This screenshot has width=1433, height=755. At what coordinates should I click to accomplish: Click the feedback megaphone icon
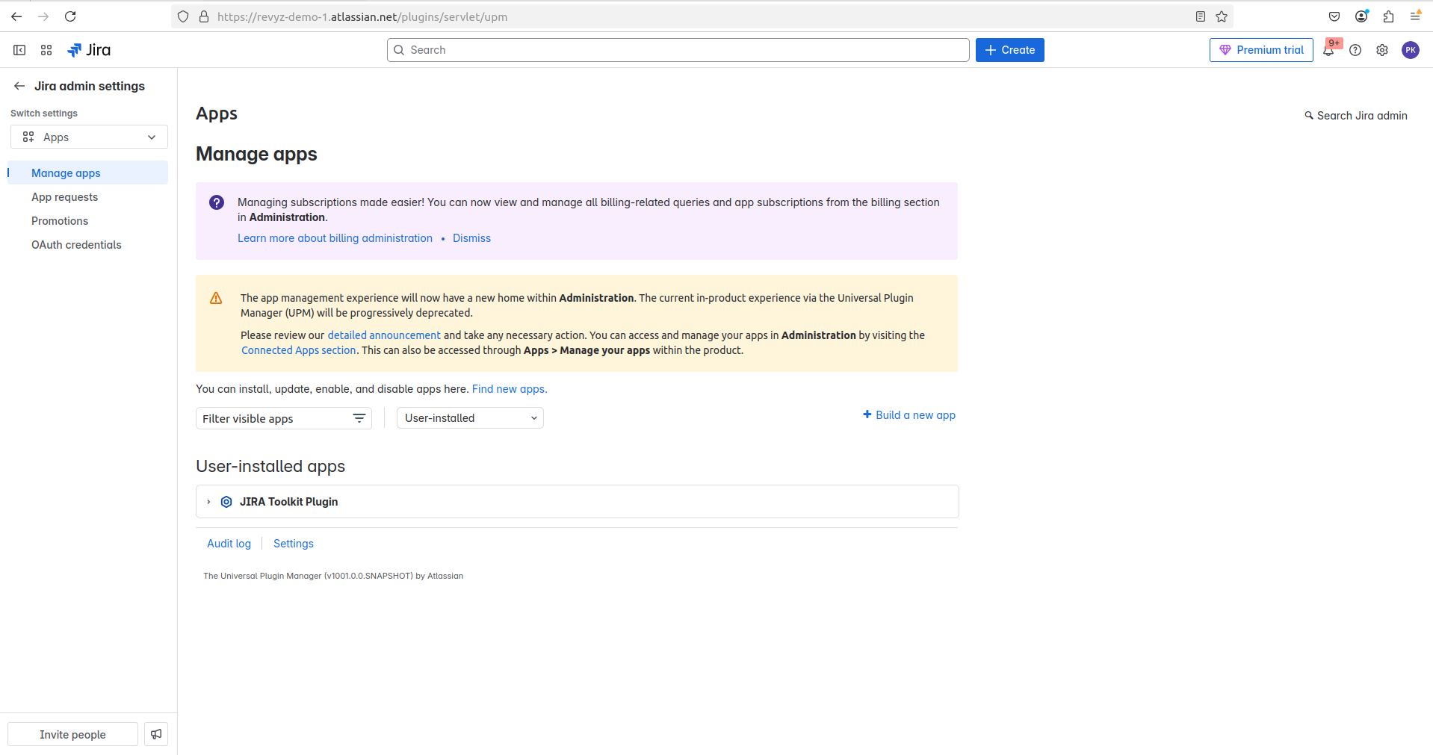(156, 734)
